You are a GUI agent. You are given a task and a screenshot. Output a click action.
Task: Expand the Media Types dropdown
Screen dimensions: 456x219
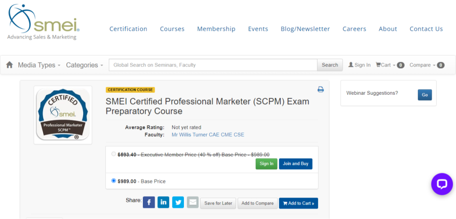point(39,65)
